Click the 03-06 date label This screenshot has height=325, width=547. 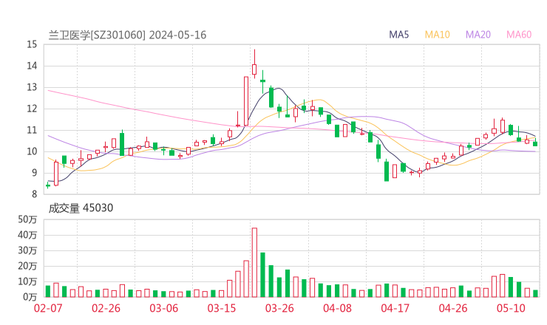pos(164,308)
